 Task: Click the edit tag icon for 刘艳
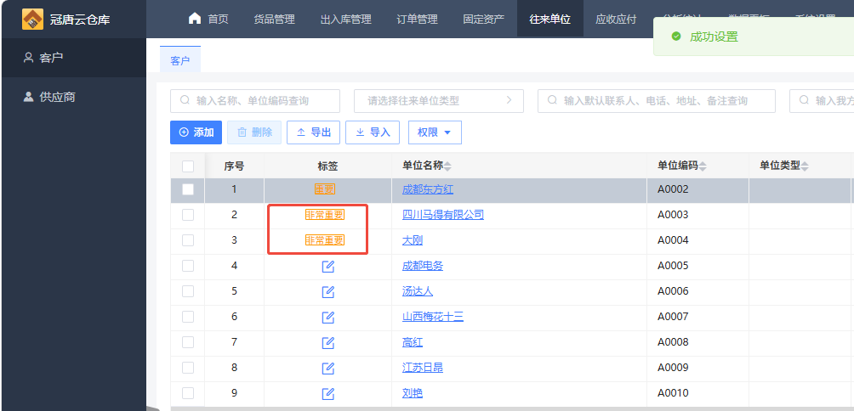(x=327, y=394)
